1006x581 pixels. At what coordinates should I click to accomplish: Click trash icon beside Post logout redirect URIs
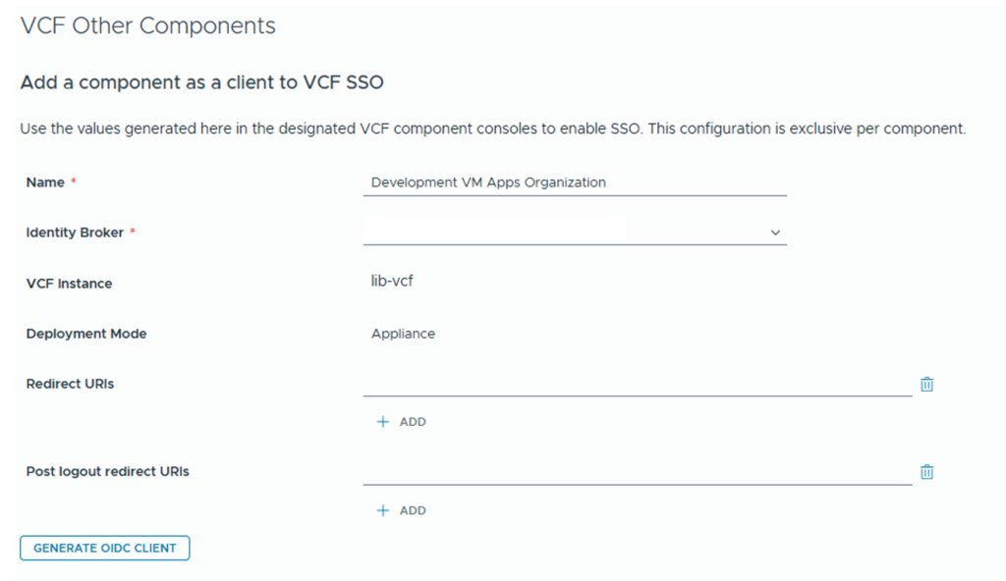(926, 472)
